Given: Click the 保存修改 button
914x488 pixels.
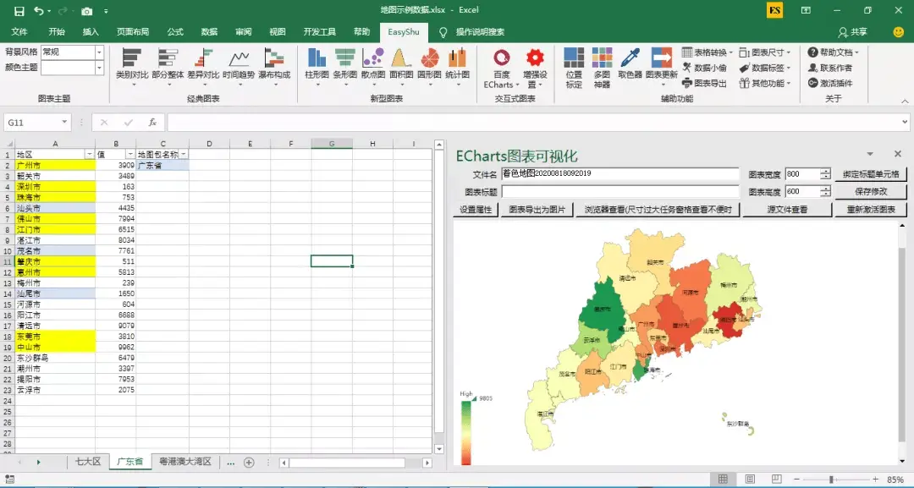Looking at the screenshot, I should [871, 192].
